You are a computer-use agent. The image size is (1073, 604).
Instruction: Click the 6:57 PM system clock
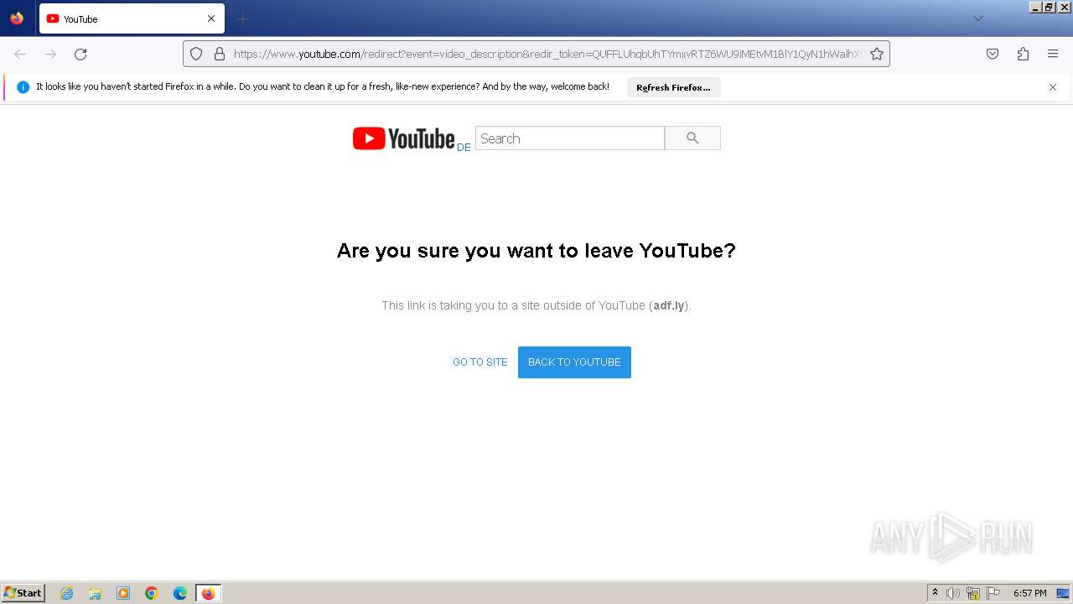1029,593
